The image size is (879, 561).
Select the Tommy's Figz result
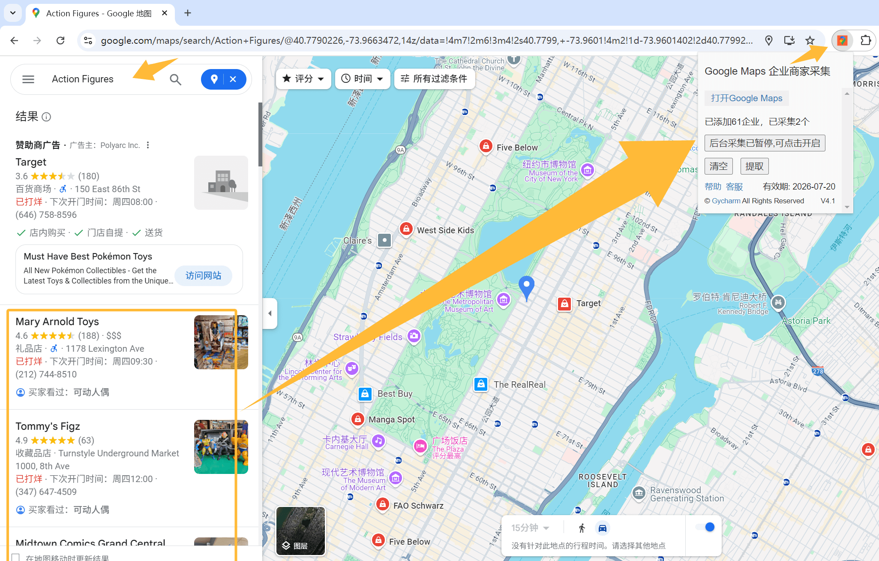[x=129, y=467]
